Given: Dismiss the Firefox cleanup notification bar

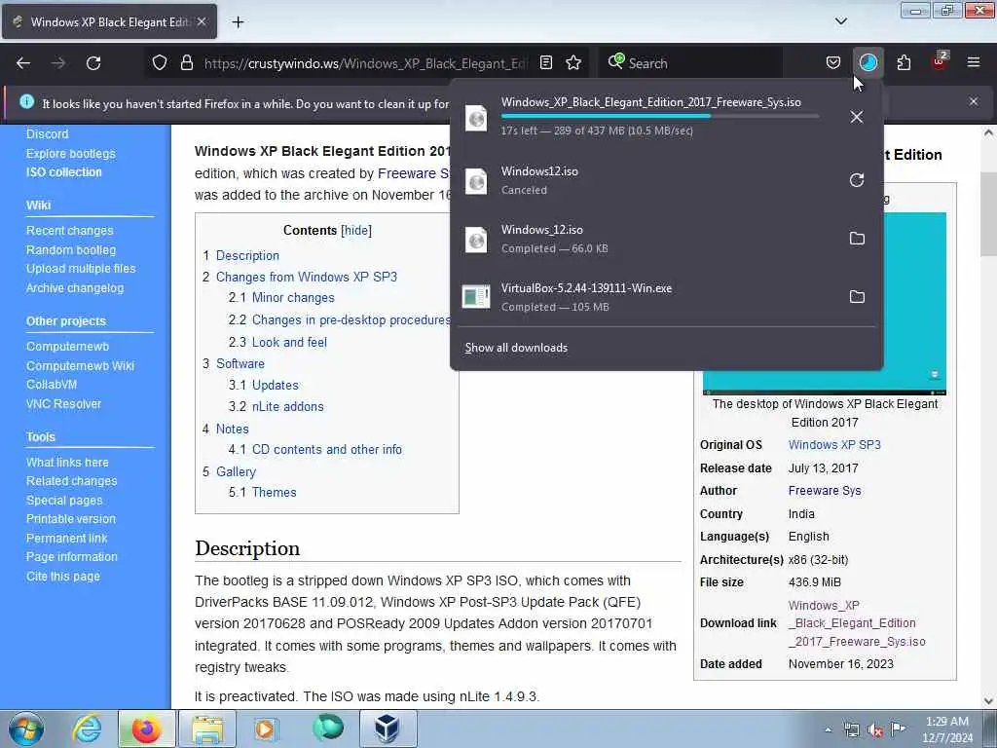Looking at the screenshot, I should pyautogui.click(x=974, y=101).
